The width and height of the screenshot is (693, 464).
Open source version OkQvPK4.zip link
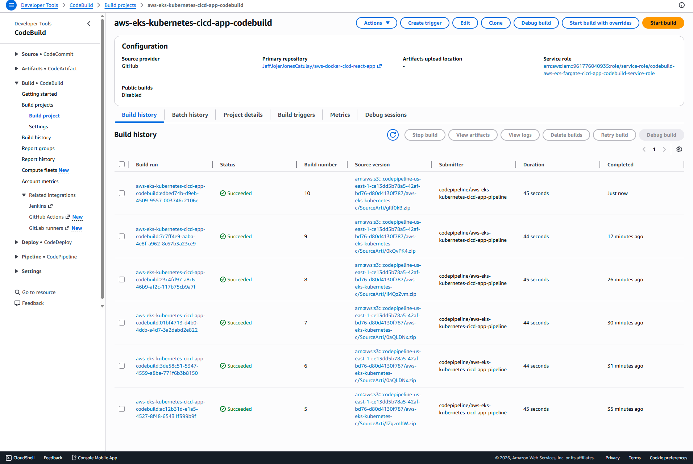pos(388,236)
